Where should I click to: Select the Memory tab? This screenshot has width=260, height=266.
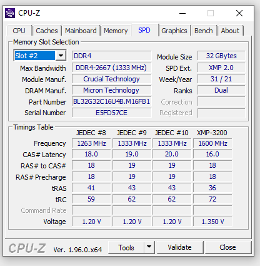click(116, 31)
